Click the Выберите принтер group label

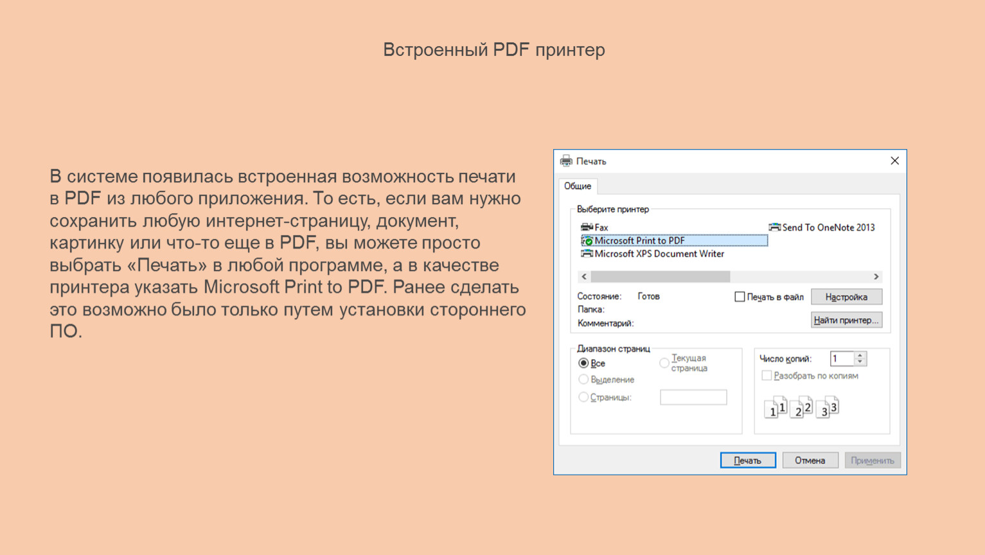(x=613, y=209)
